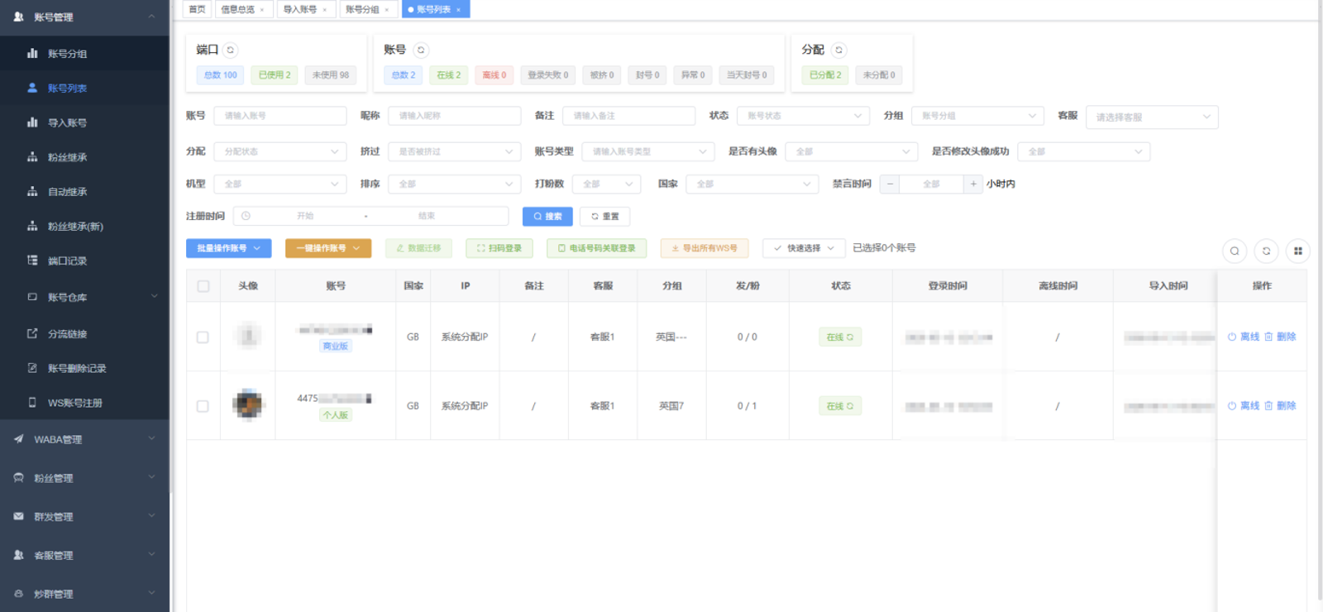This screenshot has height=612, width=1323.
Task: Toggle the select-all checkbox in table header
Action: coord(203,286)
